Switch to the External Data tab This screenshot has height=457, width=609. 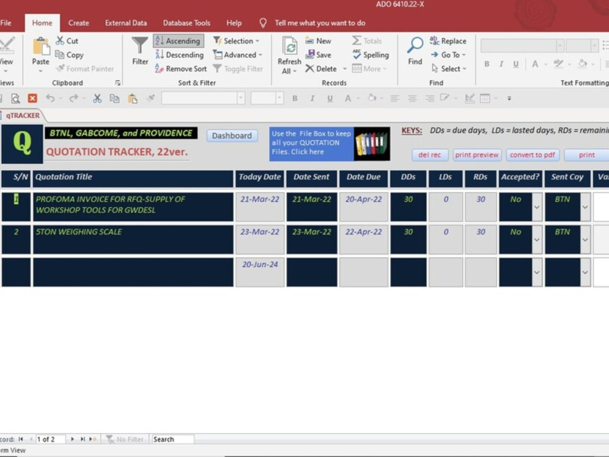point(126,23)
